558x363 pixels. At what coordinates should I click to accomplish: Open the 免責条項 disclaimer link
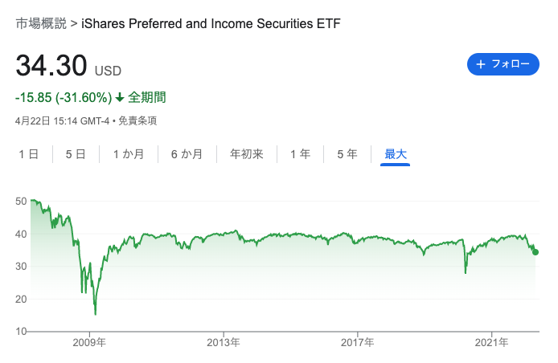[x=137, y=121]
